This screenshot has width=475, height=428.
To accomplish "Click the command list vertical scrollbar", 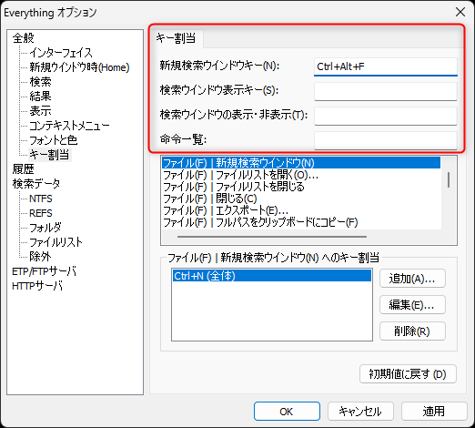I will pos(449,179).
